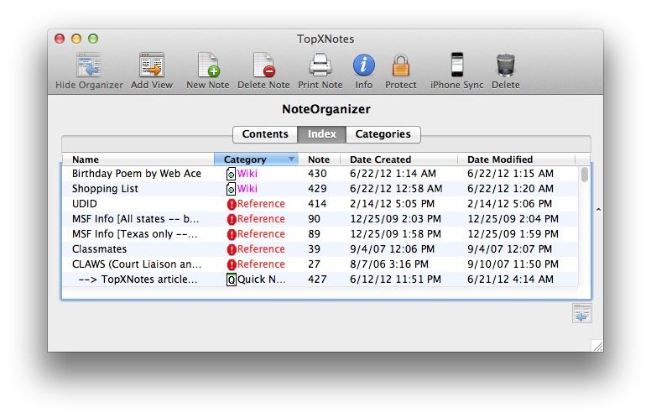Switch to the Contents tab
Screen dimensions: 651x418
point(265,134)
